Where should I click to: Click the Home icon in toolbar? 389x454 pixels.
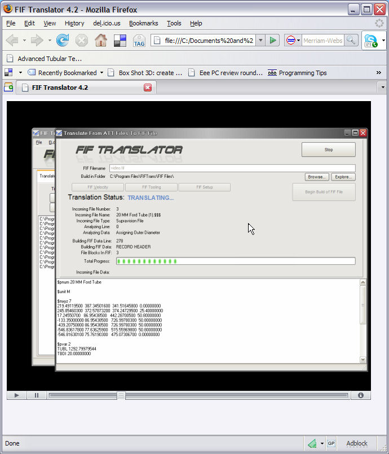pyautogui.click(x=101, y=41)
